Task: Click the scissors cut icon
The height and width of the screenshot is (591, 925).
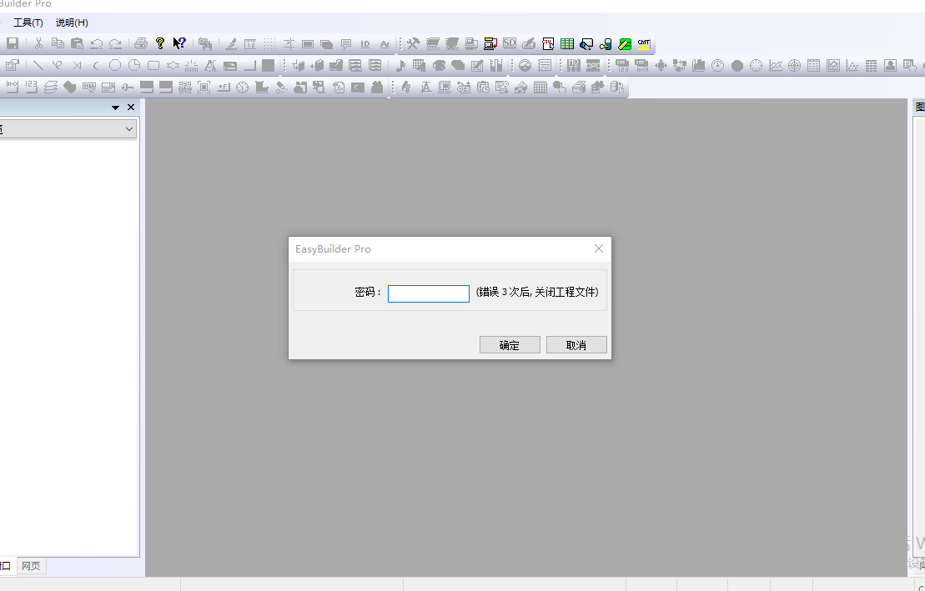Action: click(38, 43)
